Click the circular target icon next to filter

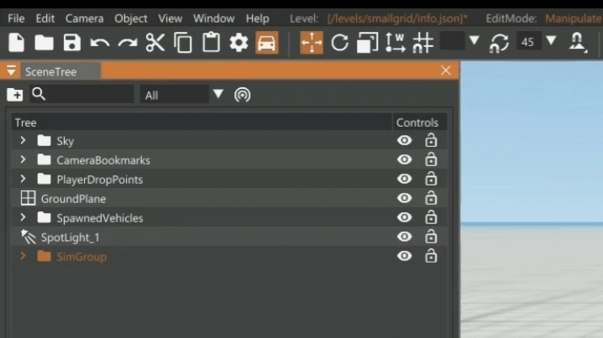242,95
